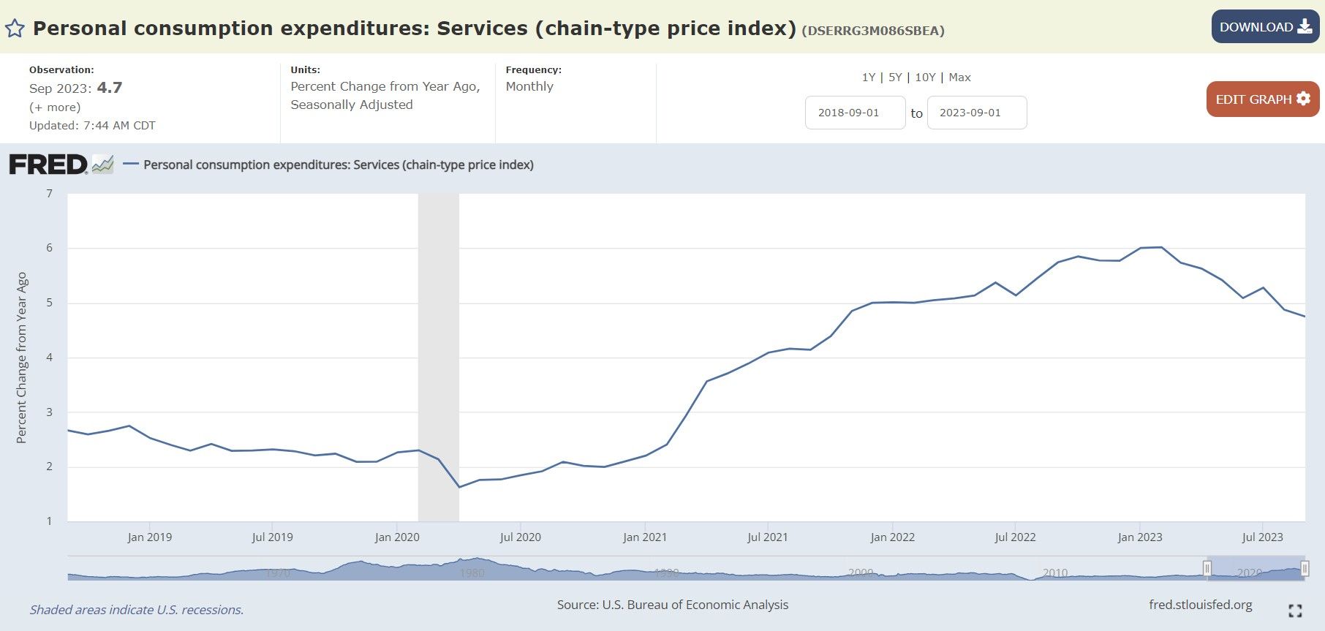The height and width of the screenshot is (631, 1325).
Task: Click the fred.stlouisfed.org text
Action: 1200,605
